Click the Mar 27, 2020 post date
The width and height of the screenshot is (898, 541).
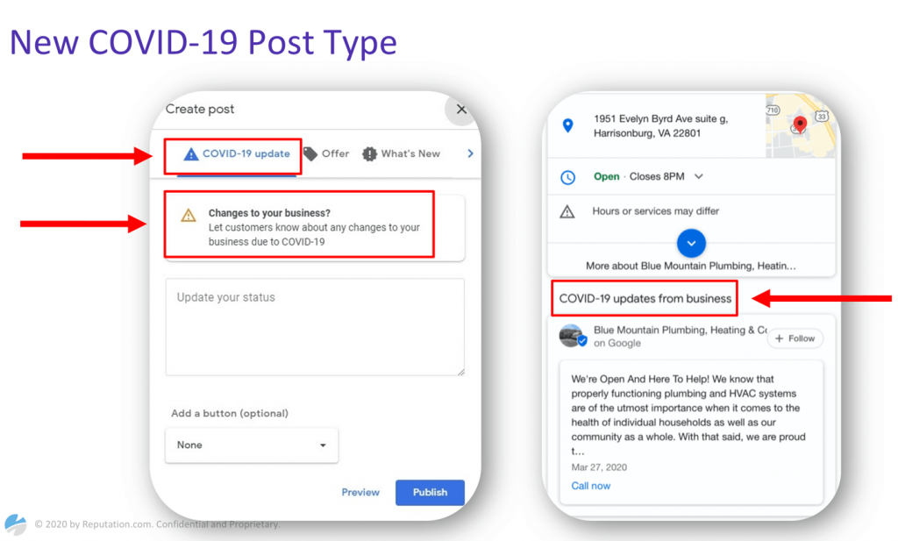(x=598, y=467)
